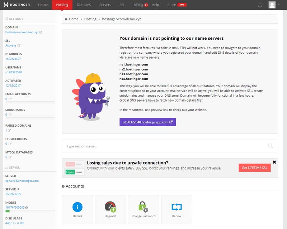The image size is (287, 229).
Task: Open external link icon next to SSL Activate
Action: [19, 45]
